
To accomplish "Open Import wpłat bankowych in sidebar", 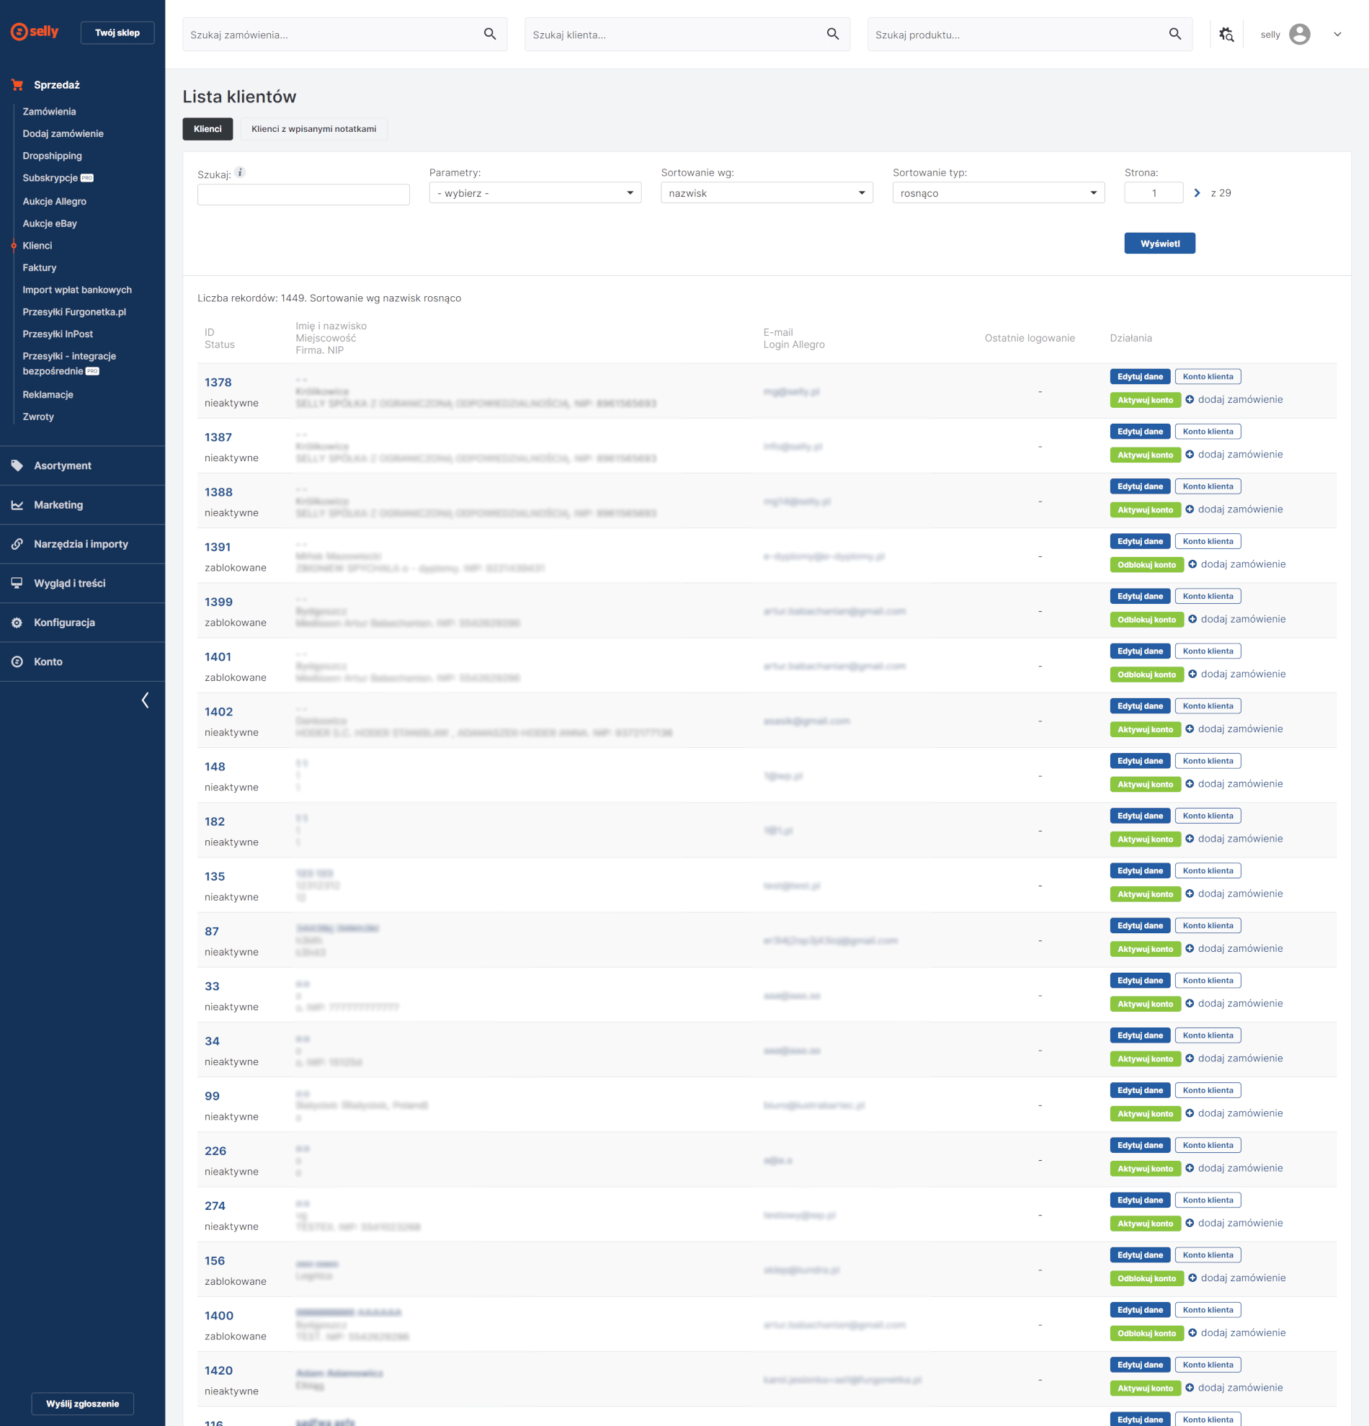I will (x=77, y=290).
